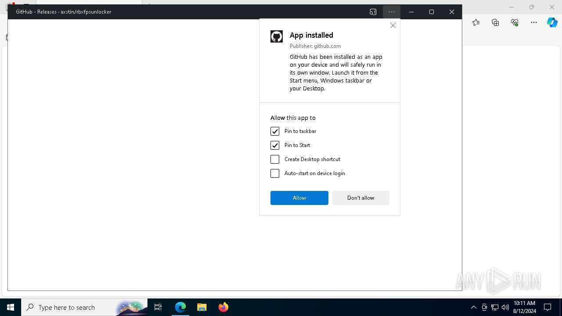This screenshot has height=316, width=562.
Task: Uncheck the Pin to Start checkbox
Action: pos(275,145)
